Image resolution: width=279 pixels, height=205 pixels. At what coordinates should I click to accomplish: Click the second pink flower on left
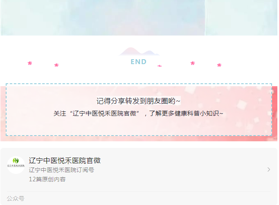[x=56, y=65]
